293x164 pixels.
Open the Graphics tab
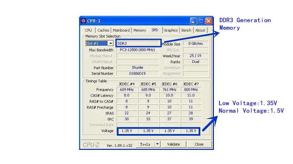pyautogui.click(x=171, y=30)
